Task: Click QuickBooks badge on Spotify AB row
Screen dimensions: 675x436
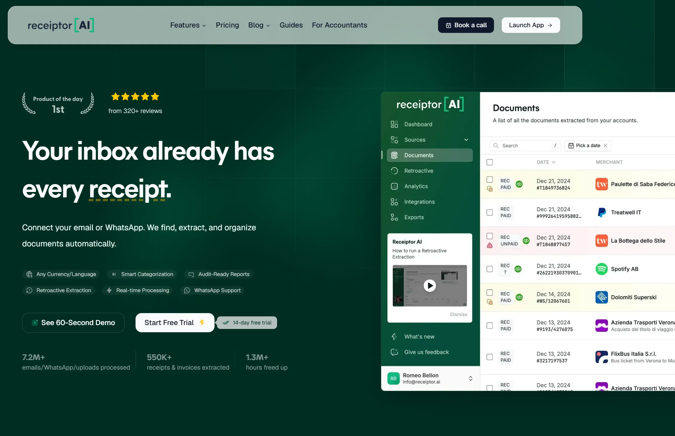Action: [518, 269]
